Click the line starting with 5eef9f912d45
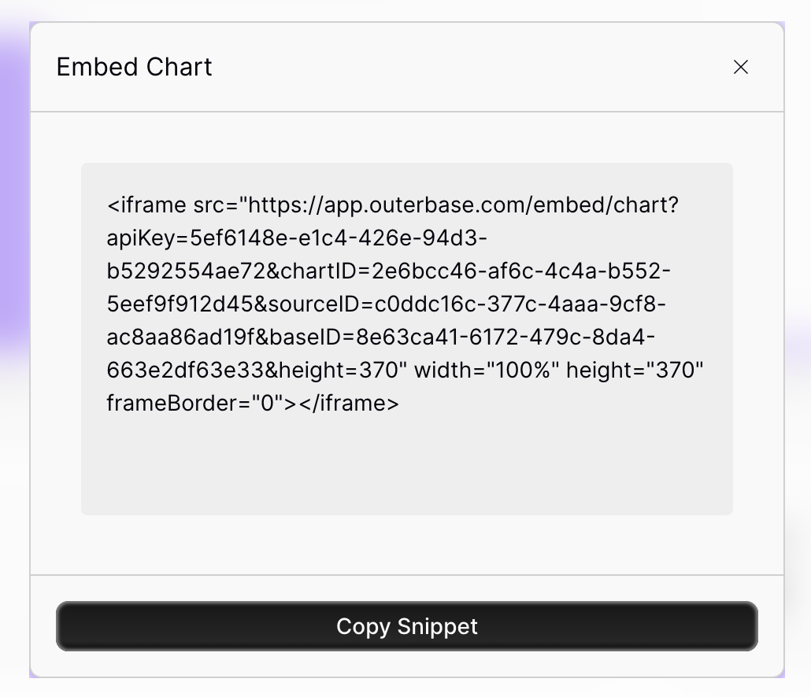Screen dimensions: 811x697 click(x=386, y=304)
